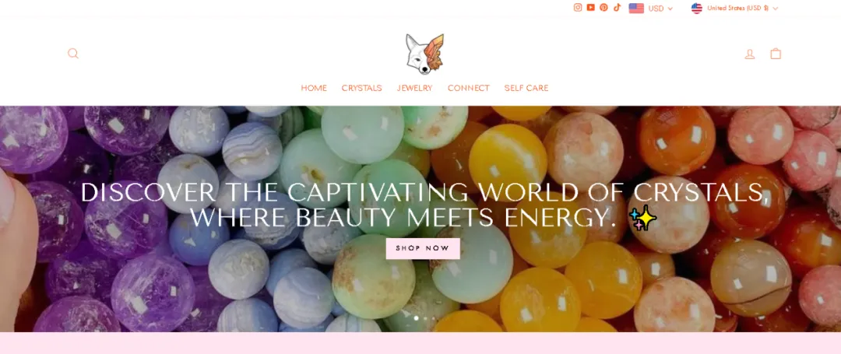
Task: Click the SHOP NOW button
Action: [x=423, y=248]
